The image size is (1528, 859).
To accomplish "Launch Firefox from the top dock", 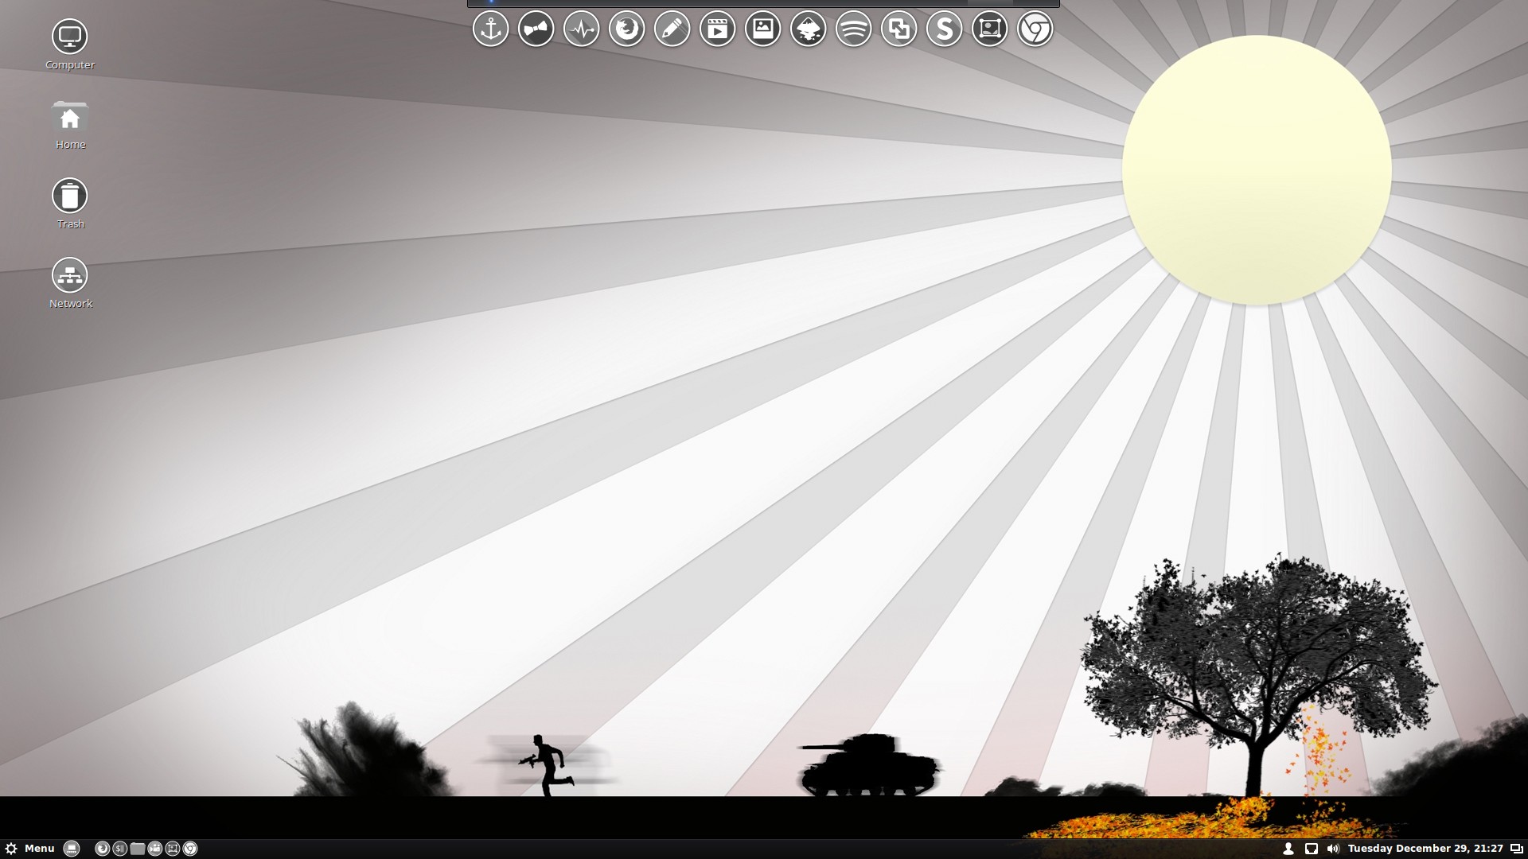I will (x=626, y=29).
